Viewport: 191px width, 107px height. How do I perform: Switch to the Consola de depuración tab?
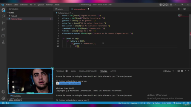point(88,71)
